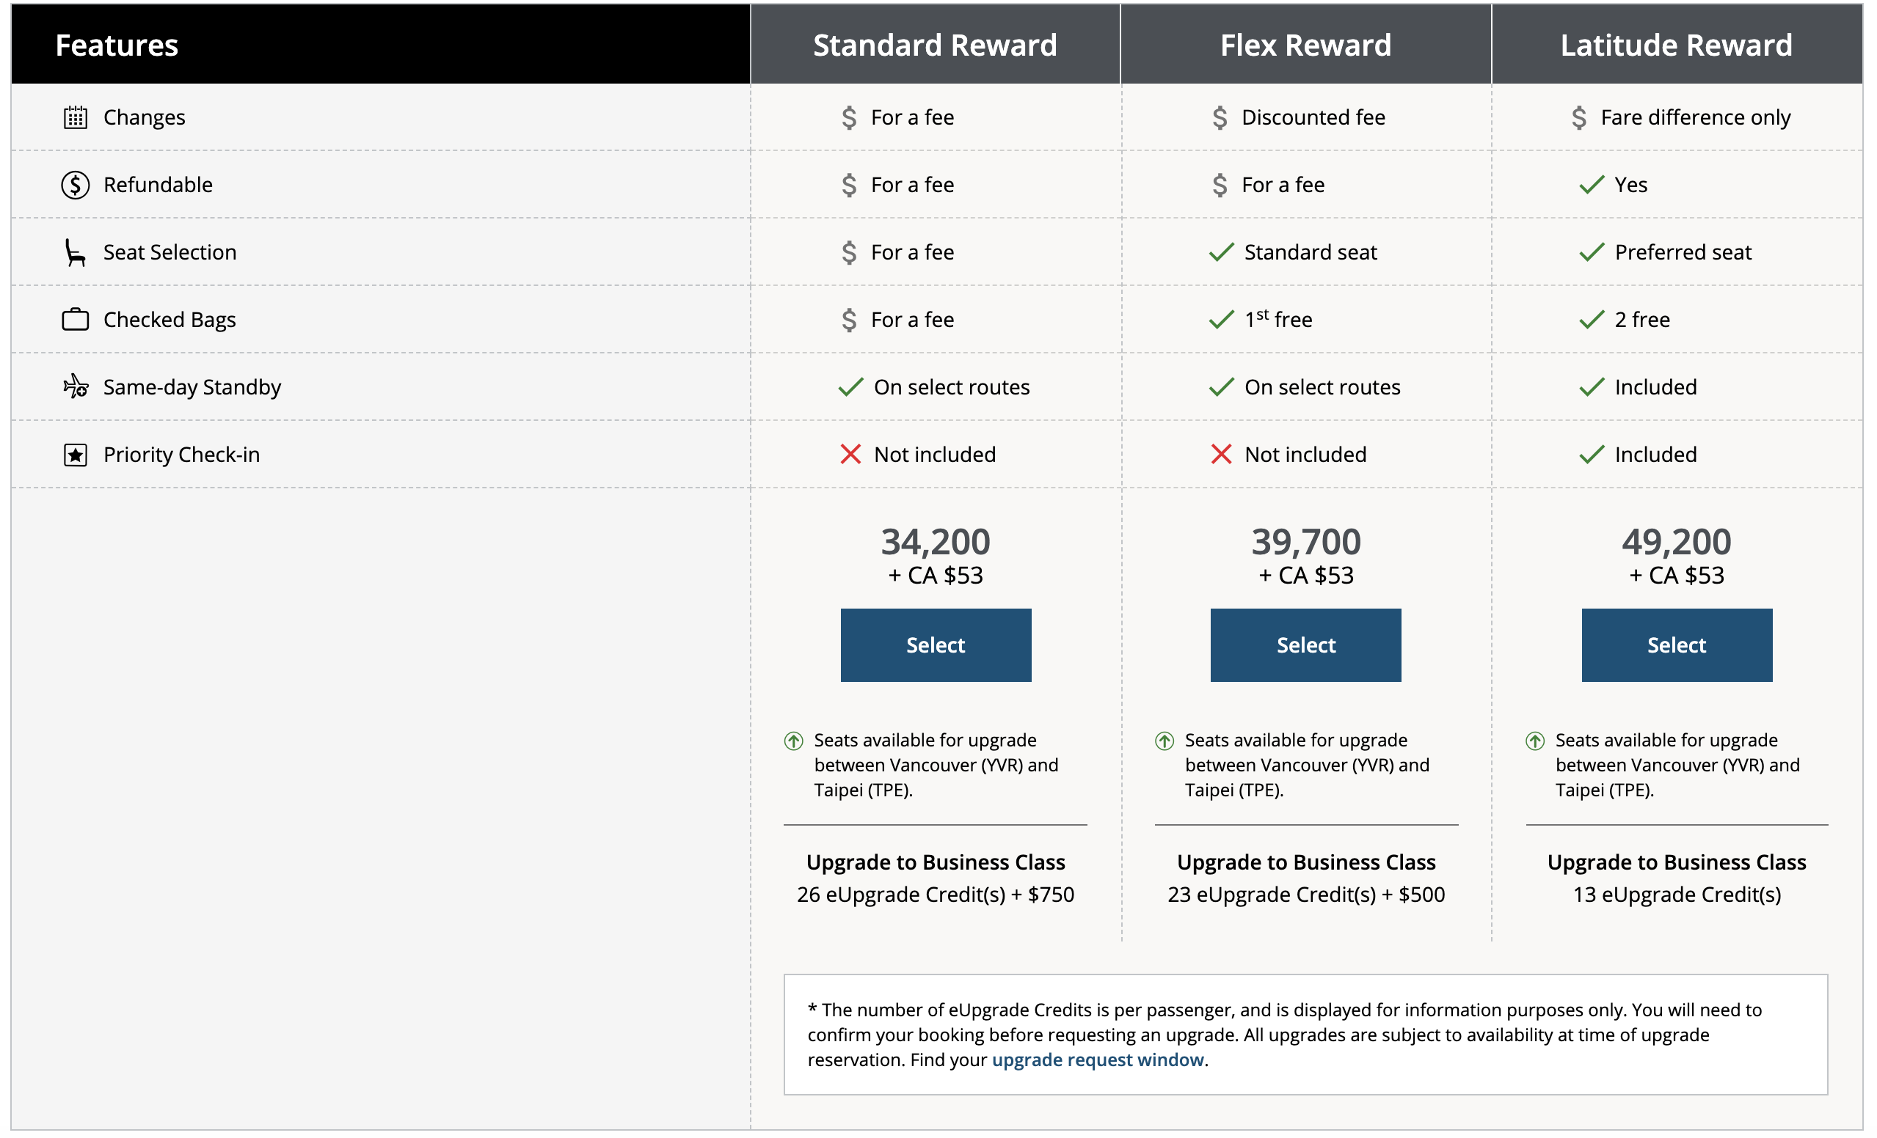The image size is (1877, 1138).
Task: Click Standard Reward upgrade arrow icon
Action: coord(794,741)
